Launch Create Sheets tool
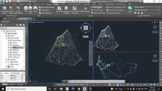The height and width of the screenshot is (91, 162). pyautogui.click(x=11, y=10)
